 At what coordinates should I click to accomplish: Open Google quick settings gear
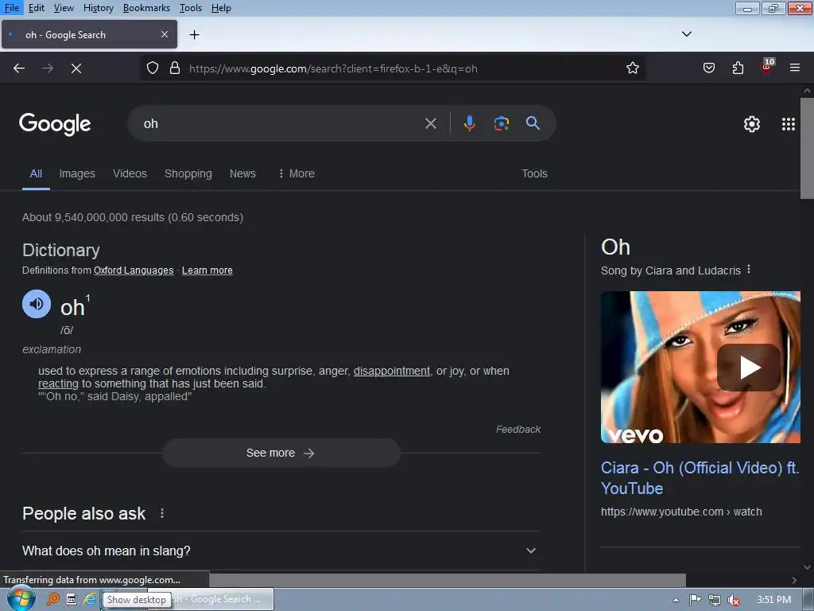(752, 124)
